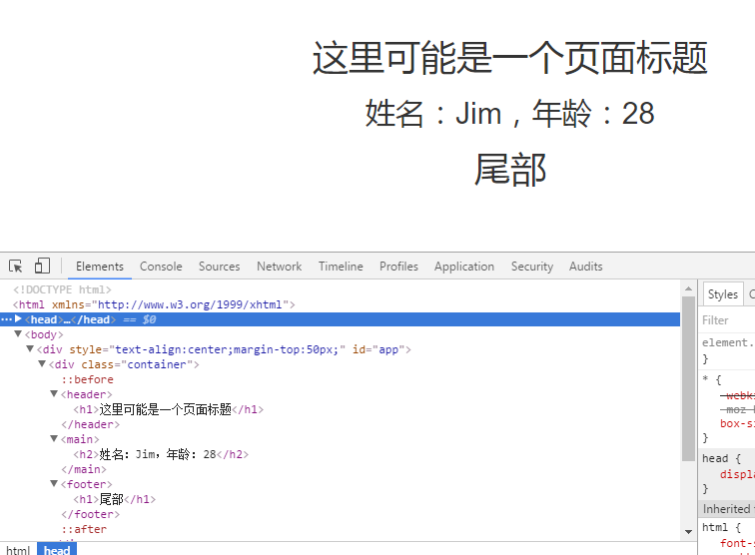Click the page footer heading 尾部
755x555 pixels.
point(510,170)
